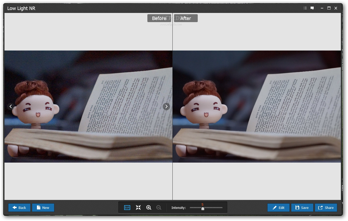Click the Intensity label
The height and width of the screenshot is (221, 348).
(x=178, y=208)
